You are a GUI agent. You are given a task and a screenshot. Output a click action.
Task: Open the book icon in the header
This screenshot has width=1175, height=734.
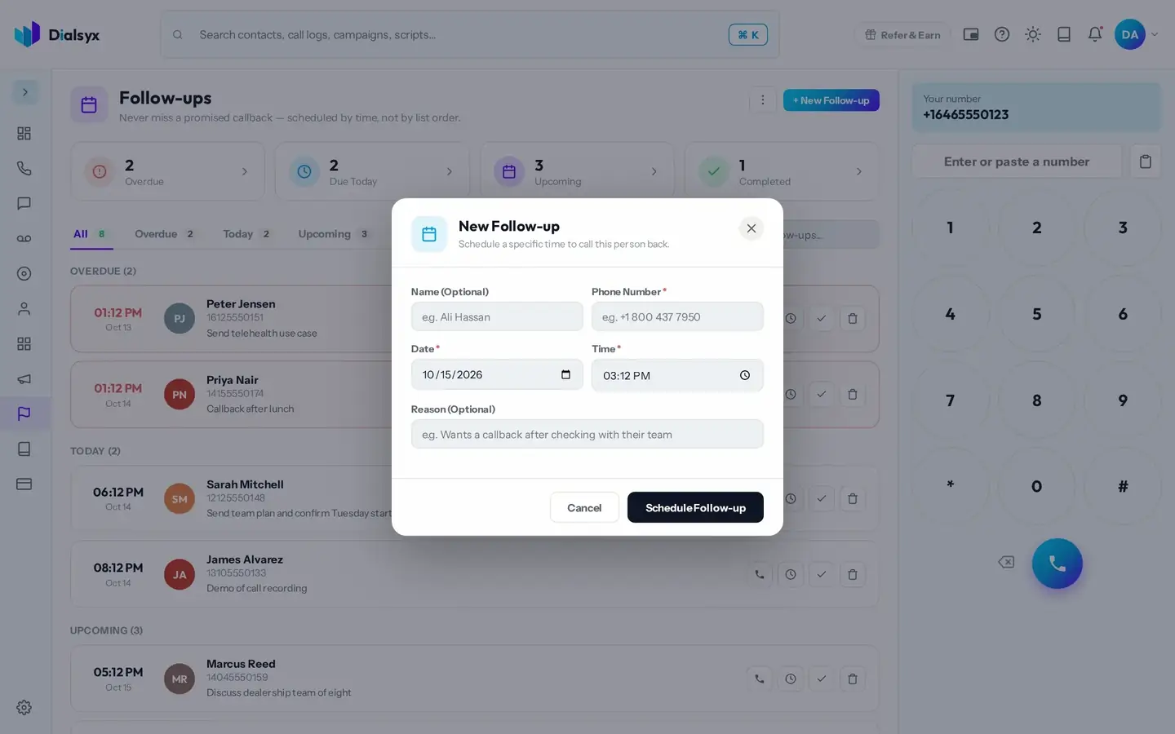1064,34
